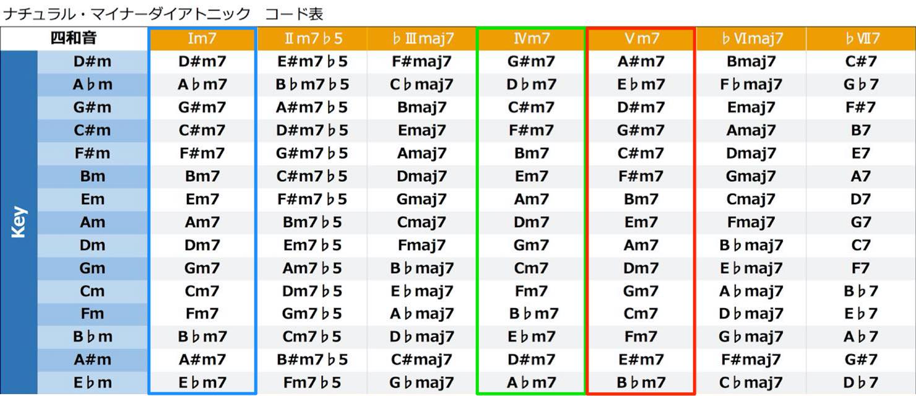Click the Im7 column header
Viewport: 916px width, 396px height.
(x=202, y=39)
